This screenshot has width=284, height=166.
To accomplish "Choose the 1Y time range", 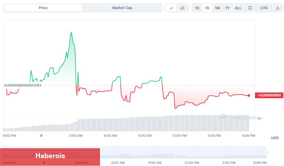I will pyautogui.click(x=227, y=8).
